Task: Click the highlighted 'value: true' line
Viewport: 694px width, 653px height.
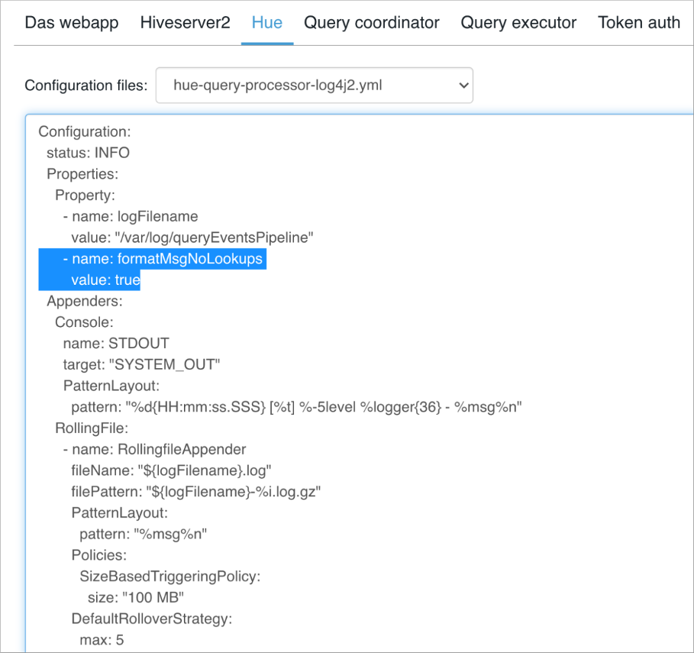Action: (x=105, y=280)
